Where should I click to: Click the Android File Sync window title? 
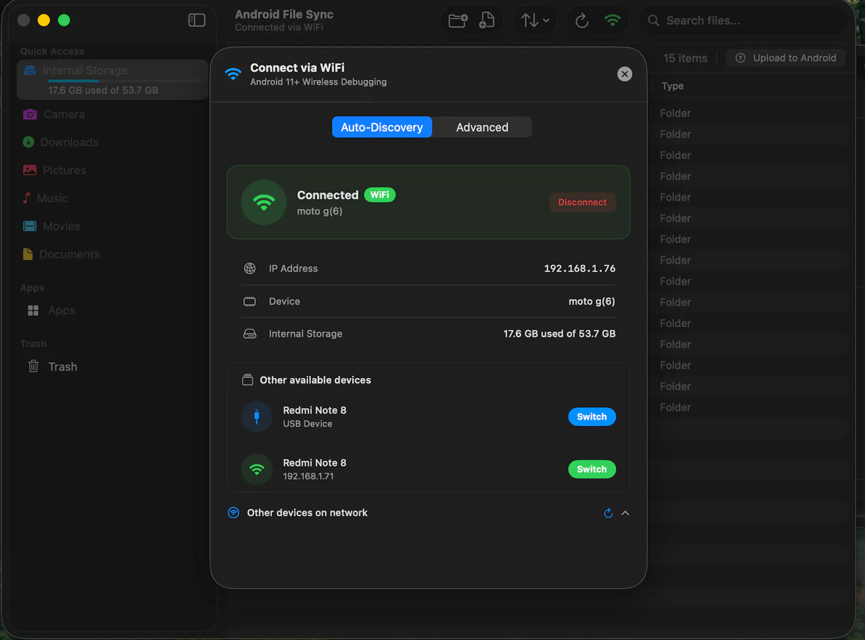click(284, 15)
